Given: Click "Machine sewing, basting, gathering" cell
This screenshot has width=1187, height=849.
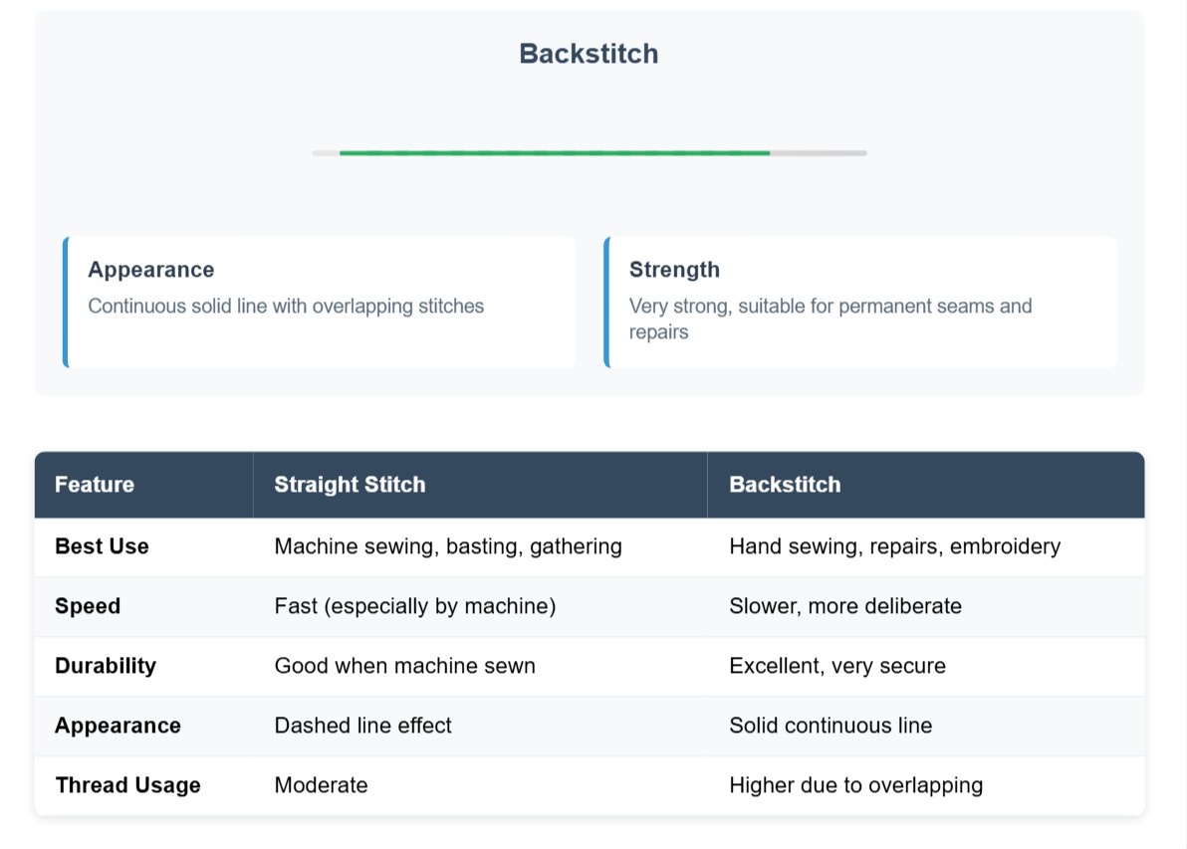Looking at the screenshot, I should (x=448, y=546).
